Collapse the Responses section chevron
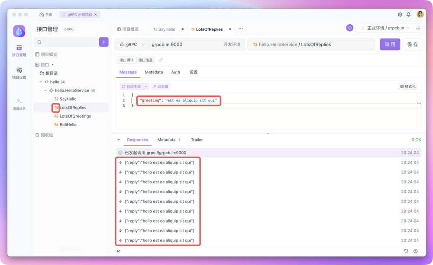Image resolution: width=433 pixels, height=265 pixels. tap(118, 140)
